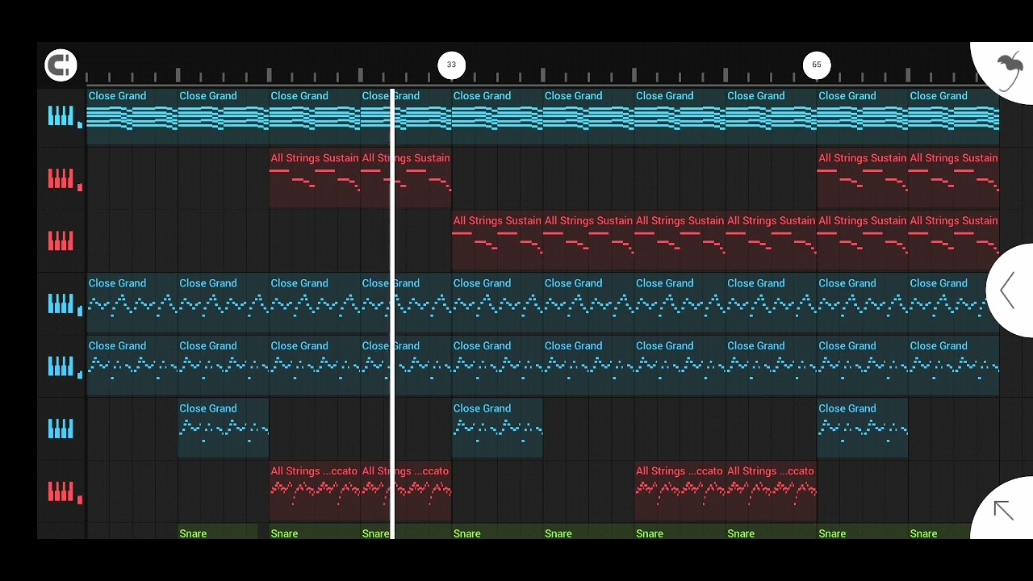The height and width of the screenshot is (581, 1033).
Task: Select the fifth track's blue keyboard icon
Action: [x=61, y=366]
